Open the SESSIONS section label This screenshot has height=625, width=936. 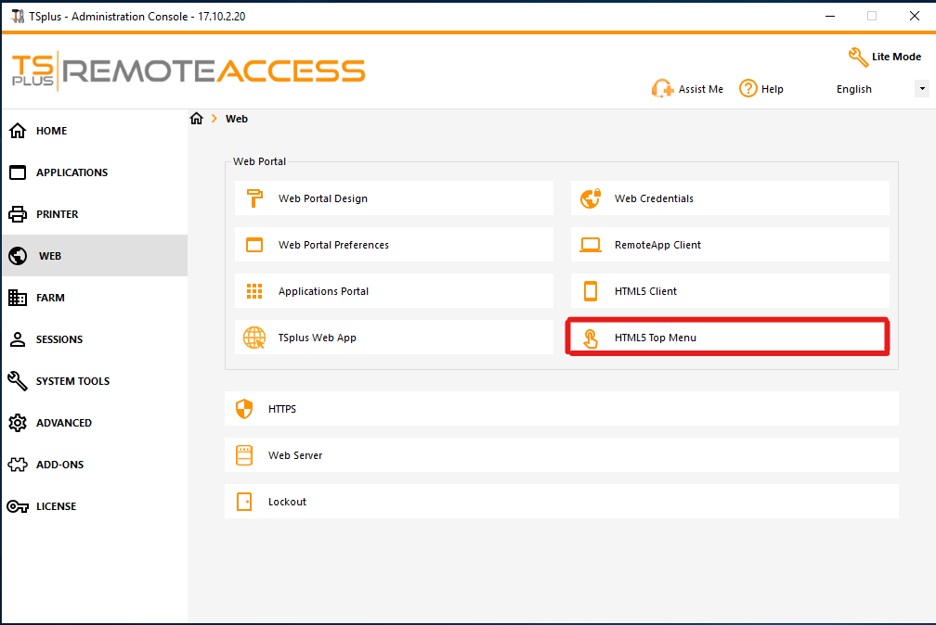59,339
